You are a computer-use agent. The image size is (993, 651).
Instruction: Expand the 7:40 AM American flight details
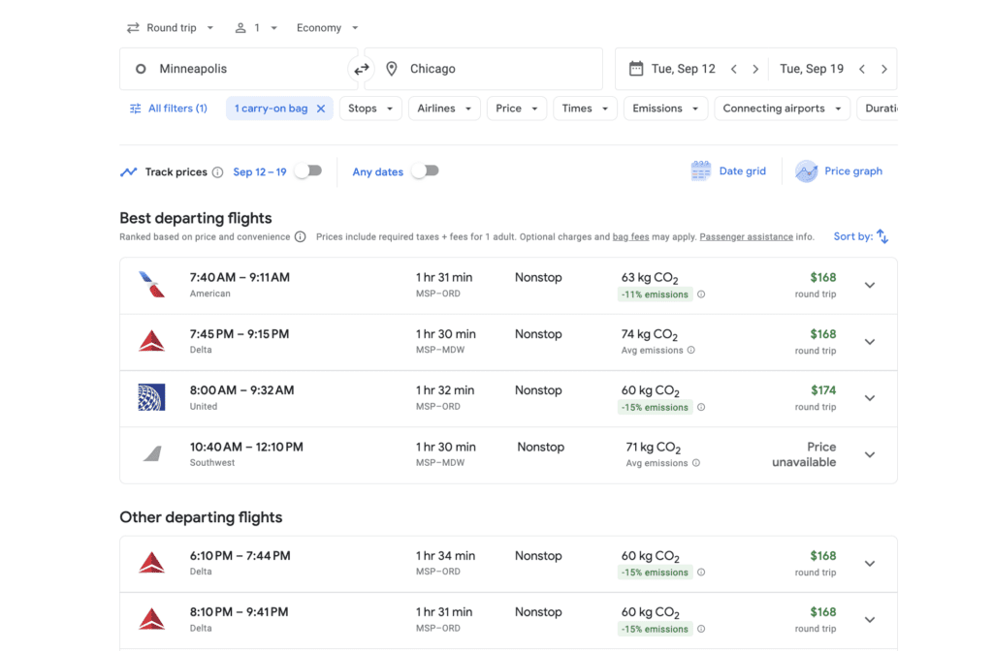click(870, 286)
